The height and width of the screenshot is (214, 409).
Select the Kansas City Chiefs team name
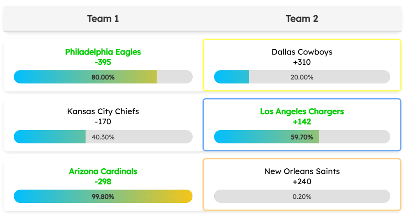pos(103,111)
